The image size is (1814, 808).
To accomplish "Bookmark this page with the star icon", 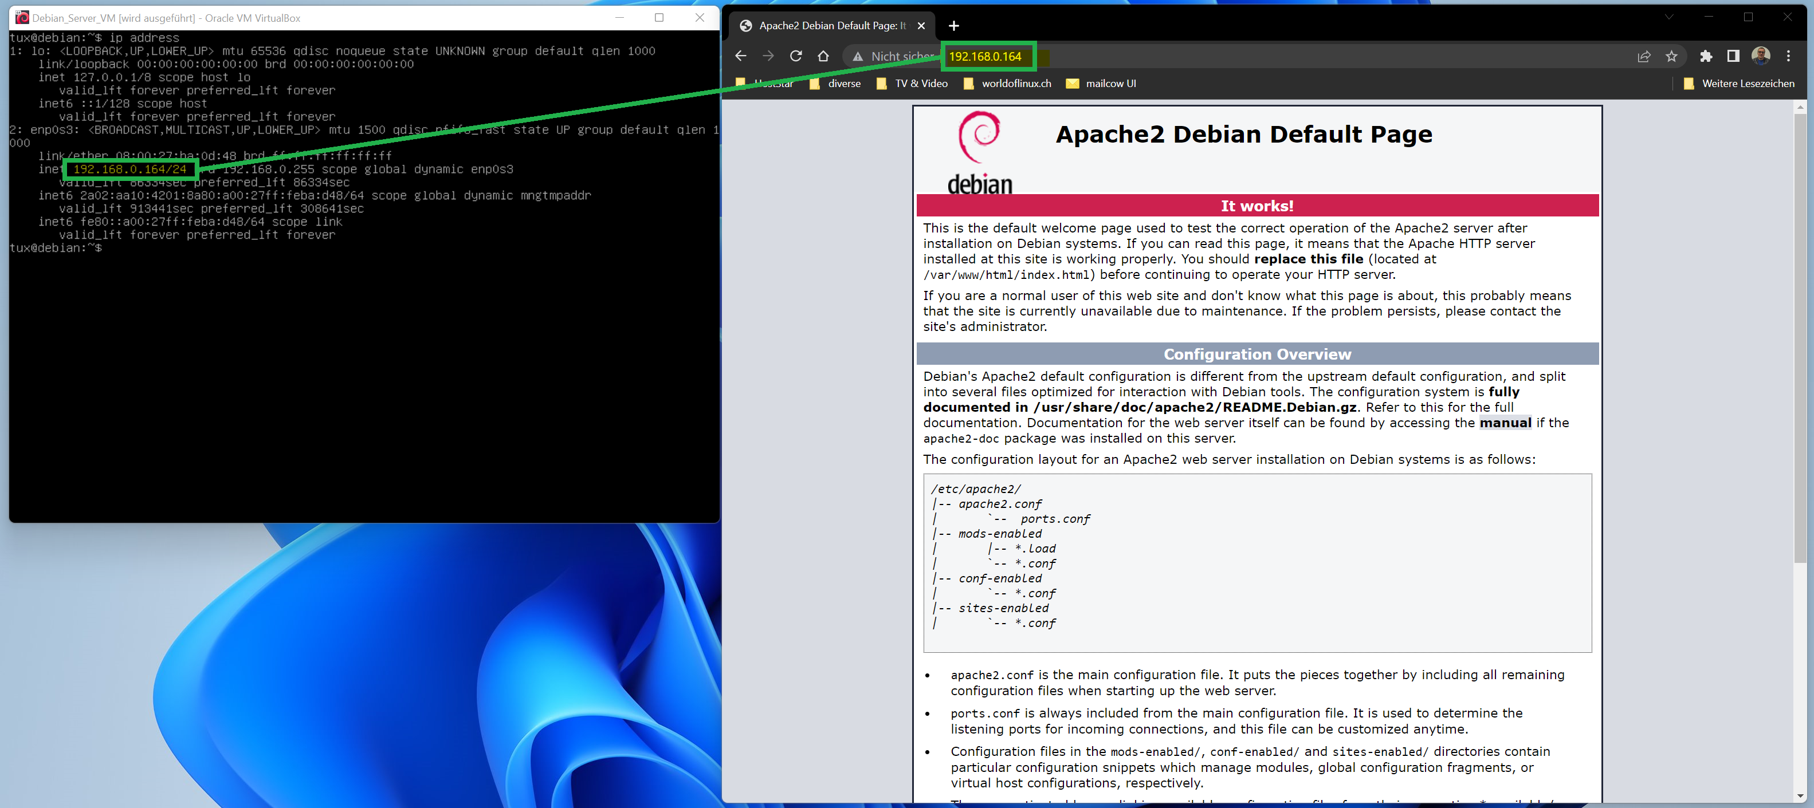I will click(x=1671, y=56).
